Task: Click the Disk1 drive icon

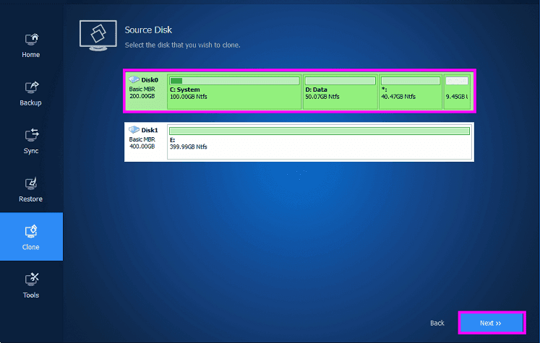Action: pos(134,130)
